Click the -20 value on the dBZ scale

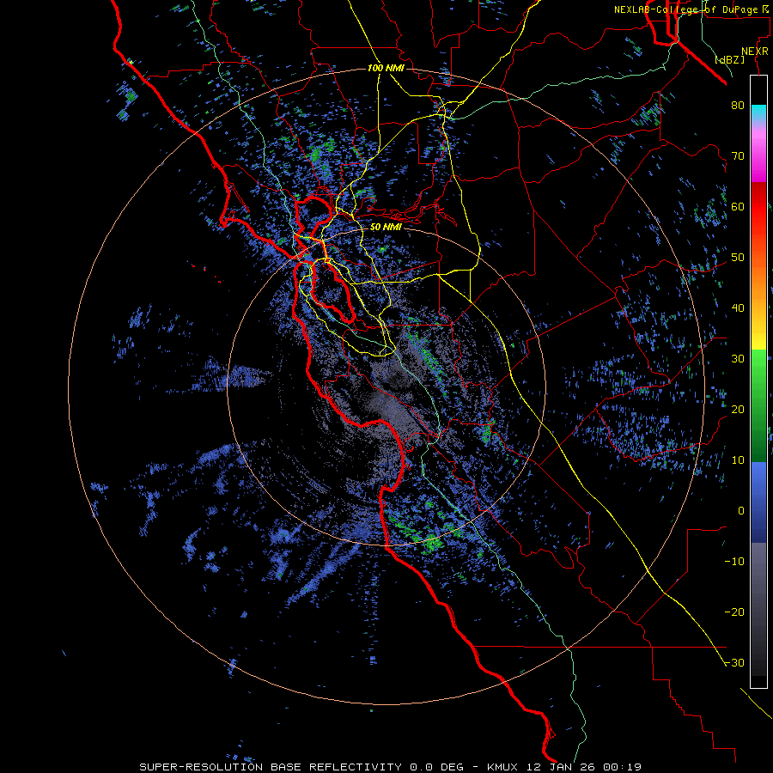click(x=734, y=612)
